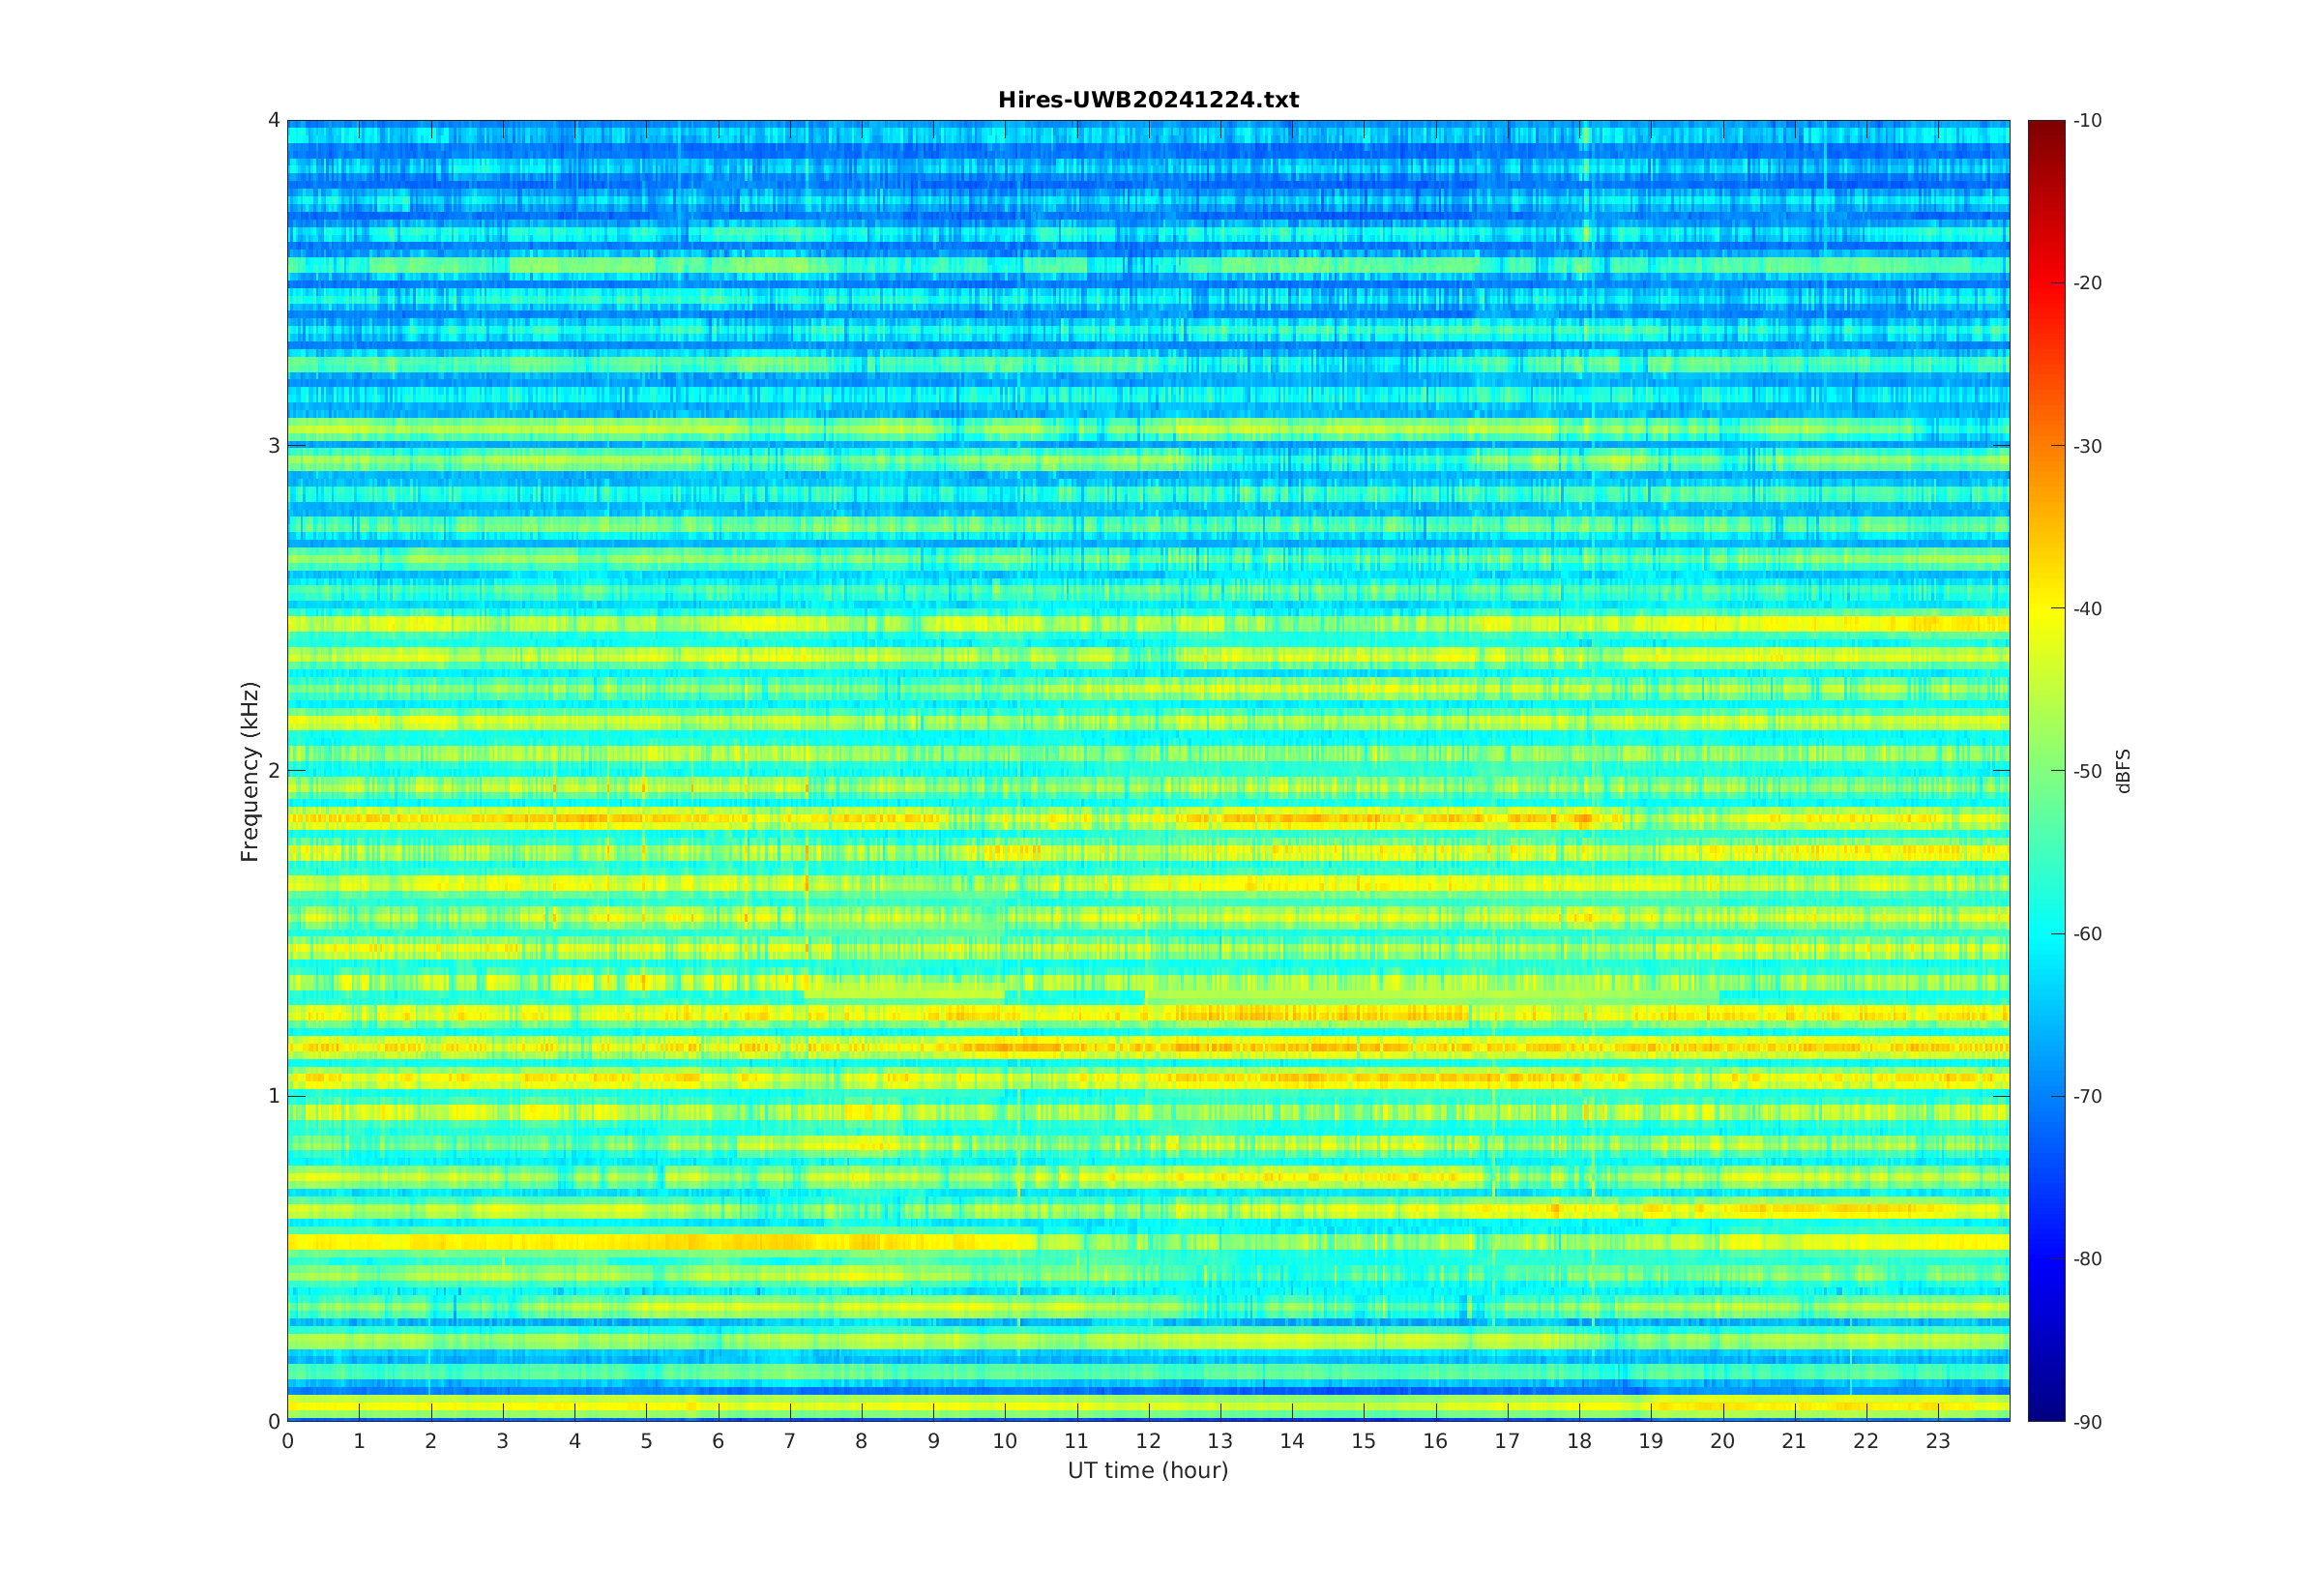Click the hour 17 tick label

point(1508,1441)
